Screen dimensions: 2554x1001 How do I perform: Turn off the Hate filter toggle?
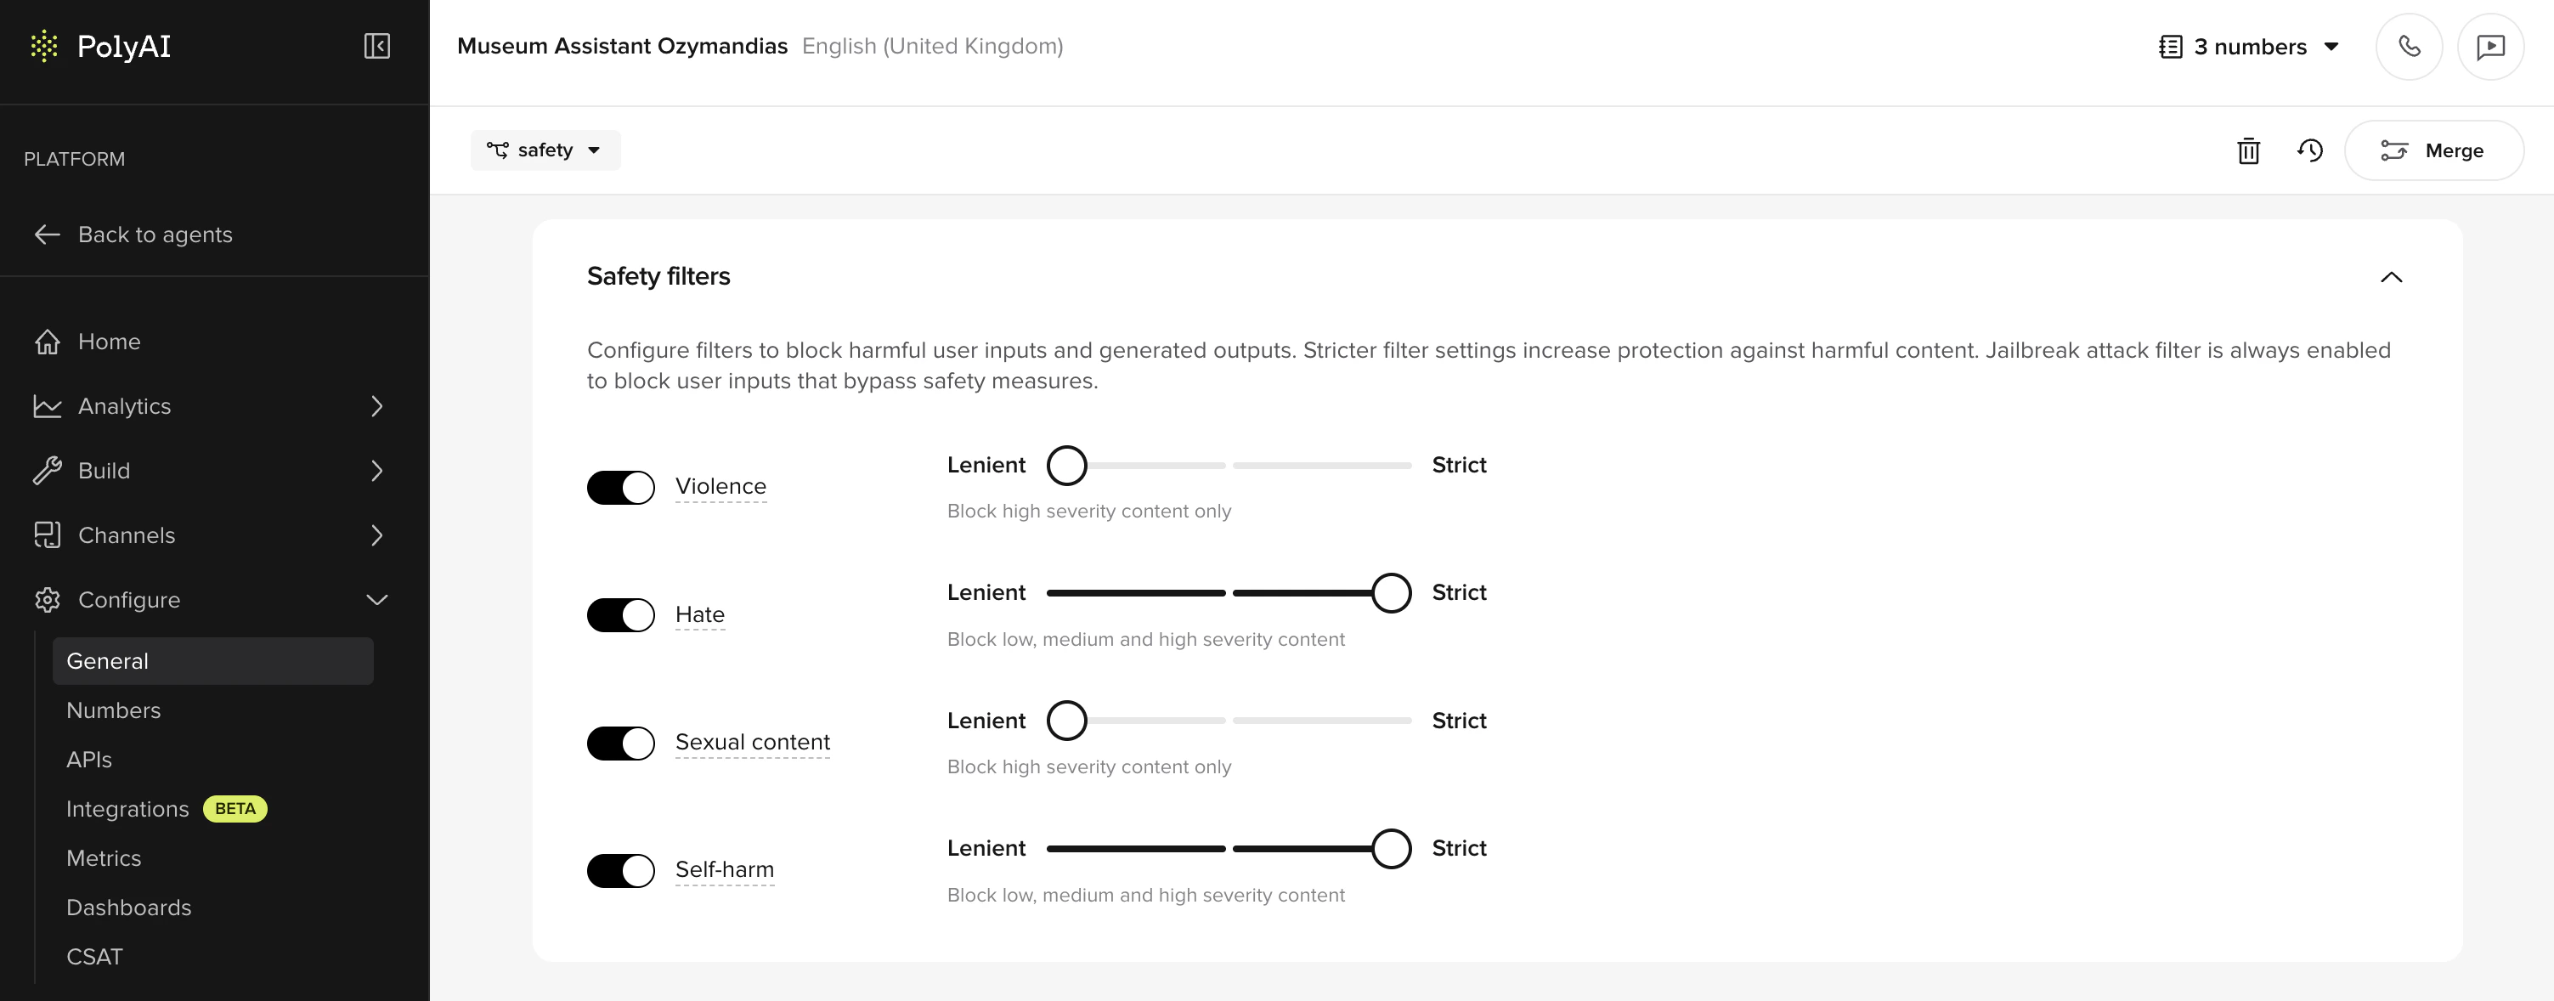point(620,615)
